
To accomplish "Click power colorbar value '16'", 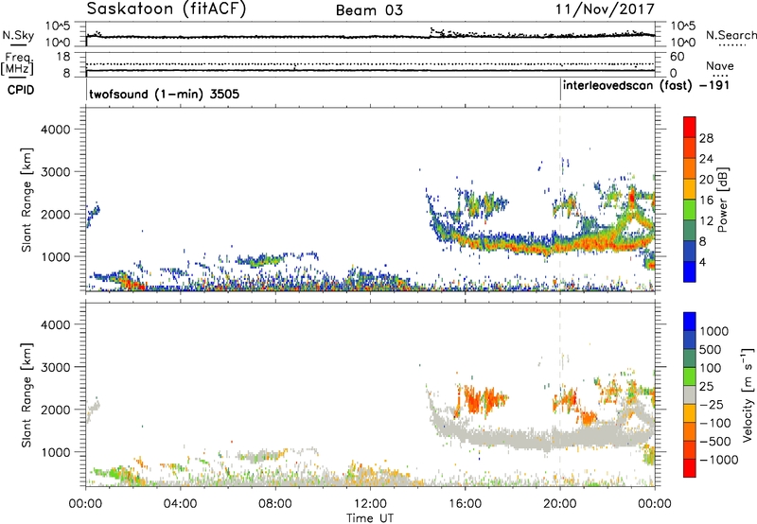I will 706,201.
